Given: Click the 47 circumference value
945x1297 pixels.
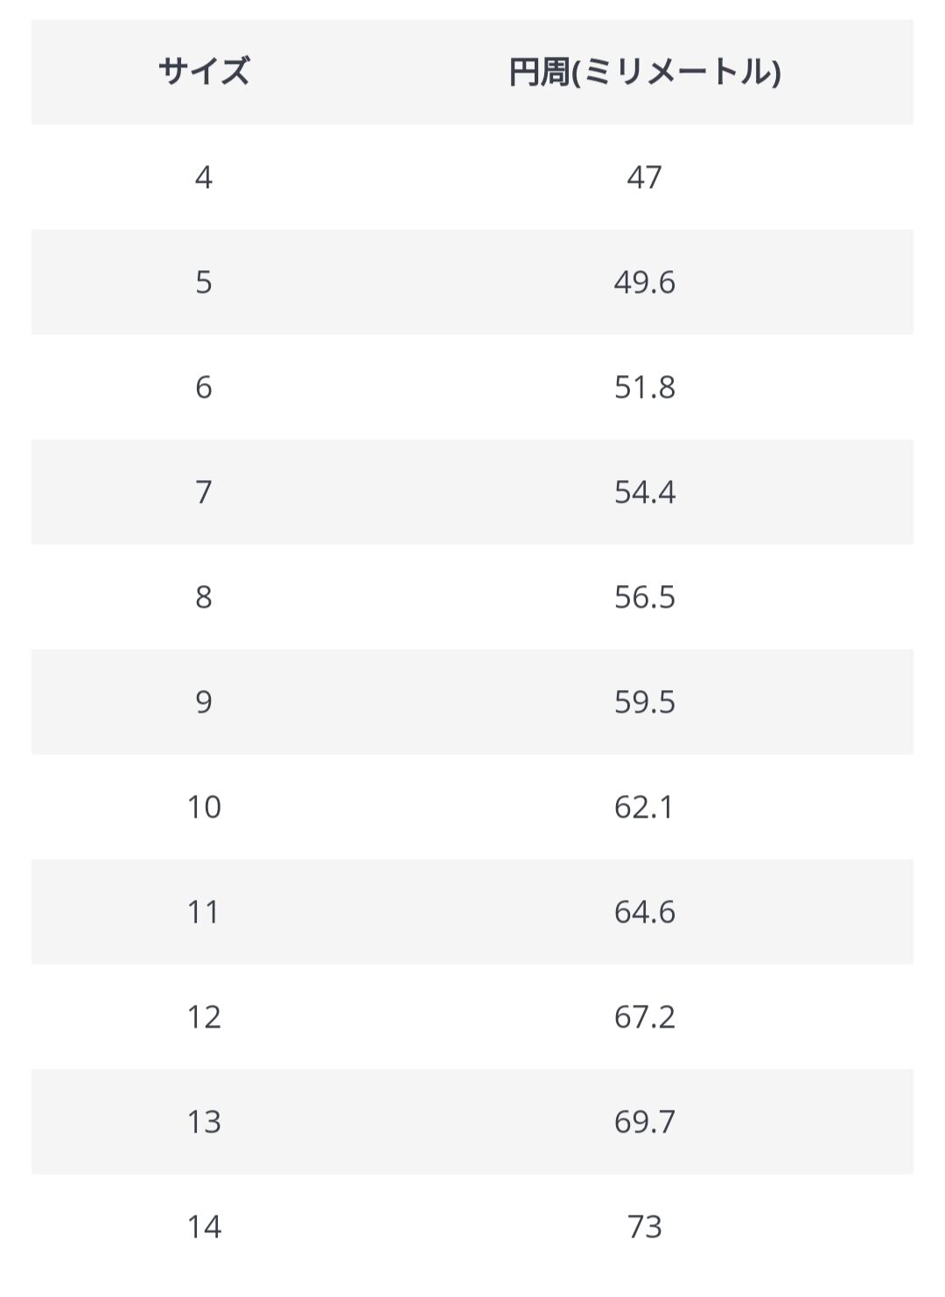Looking at the screenshot, I should pyautogui.click(x=645, y=178).
